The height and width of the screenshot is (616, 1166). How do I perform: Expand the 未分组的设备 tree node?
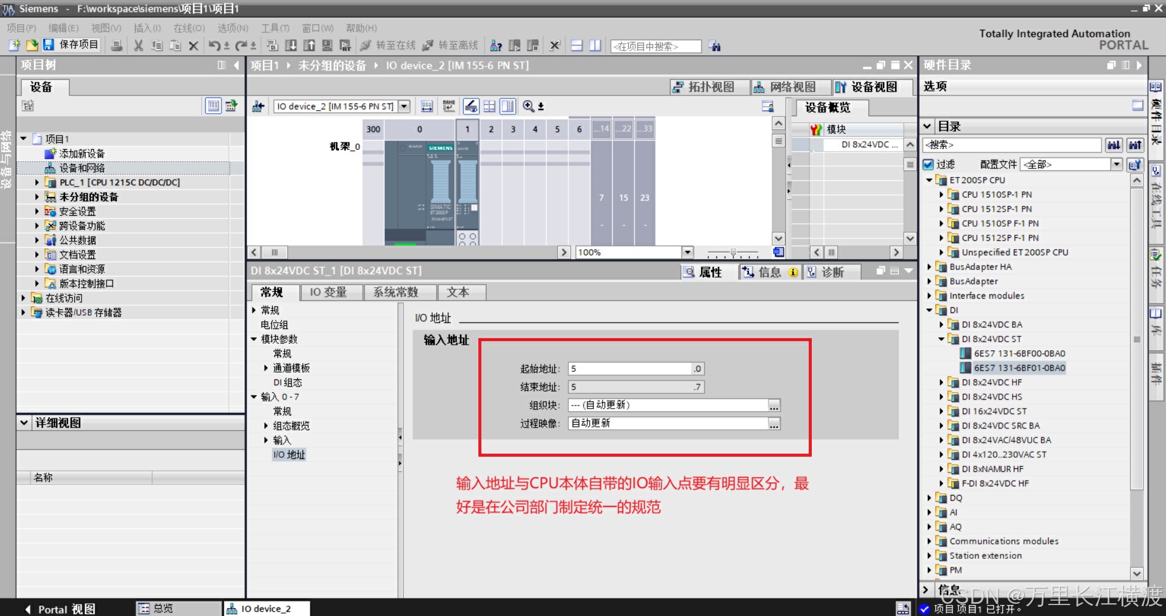pyautogui.click(x=37, y=197)
